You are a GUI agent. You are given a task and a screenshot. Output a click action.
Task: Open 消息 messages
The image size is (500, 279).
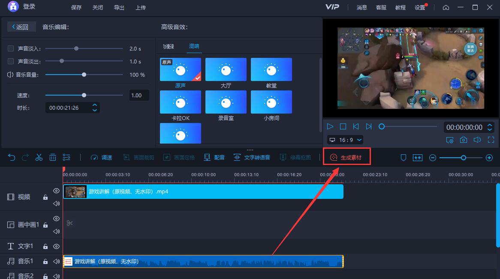coord(361,7)
